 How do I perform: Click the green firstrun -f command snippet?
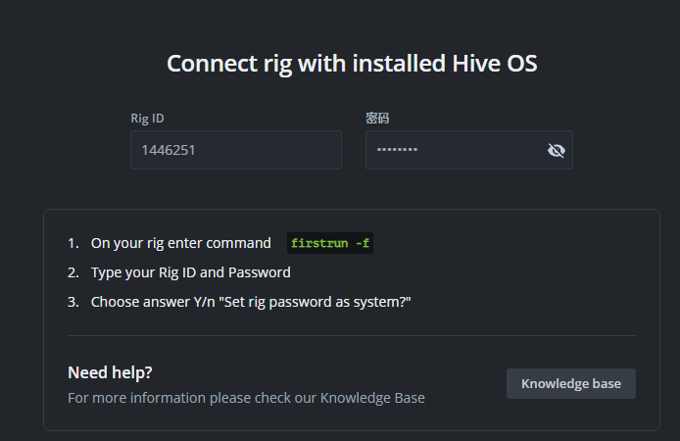tap(330, 243)
